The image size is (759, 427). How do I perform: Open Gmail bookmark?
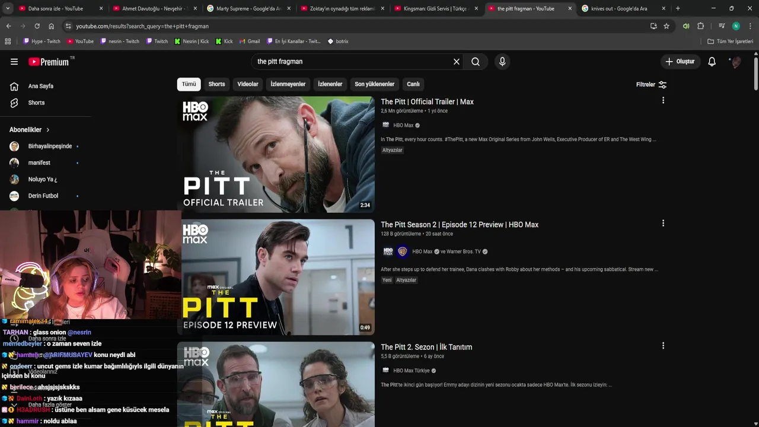click(250, 42)
